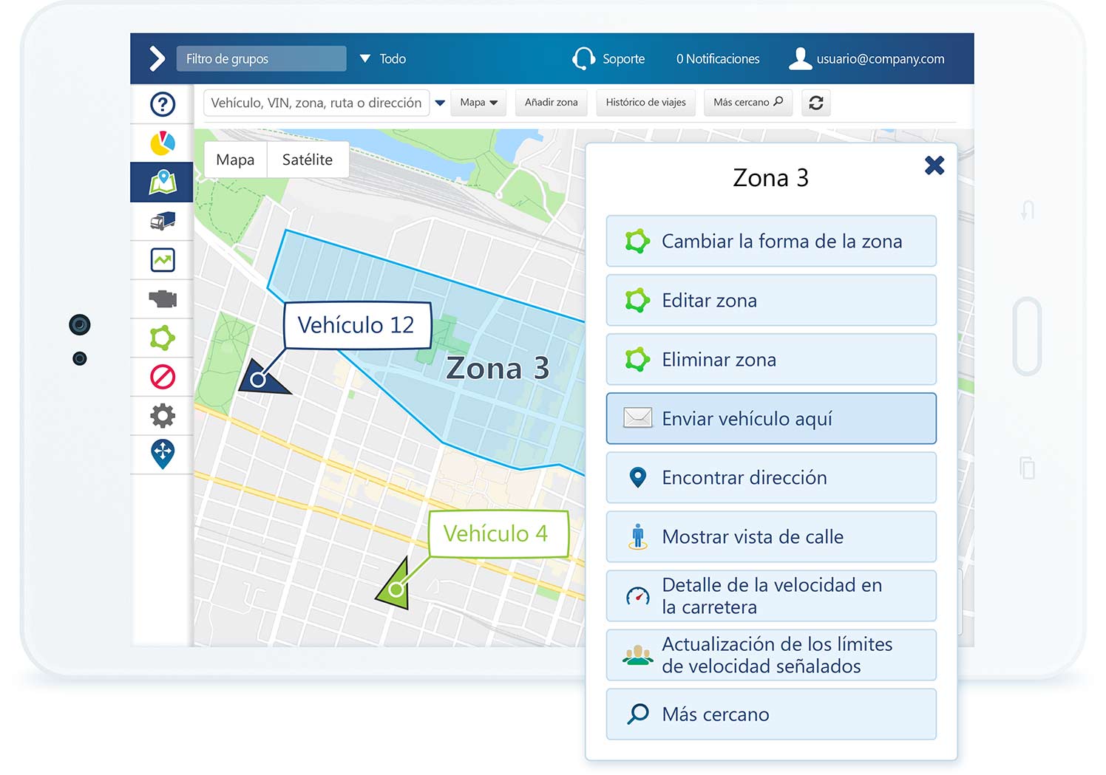
Task: Click the magnifier icon beside Más cercano menu item
Action: 637,714
